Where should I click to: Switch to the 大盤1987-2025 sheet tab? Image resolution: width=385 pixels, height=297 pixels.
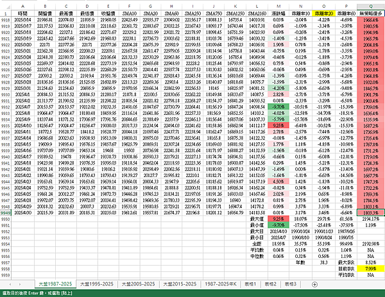pos(55,284)
